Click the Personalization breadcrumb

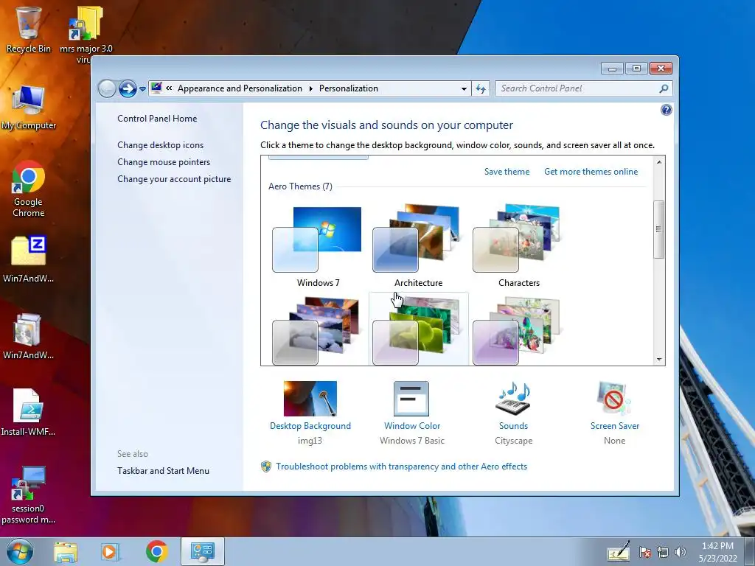[x=349, y=88]
